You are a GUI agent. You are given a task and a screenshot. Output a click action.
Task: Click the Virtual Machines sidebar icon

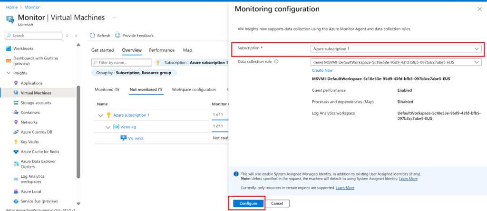[16, 93]
